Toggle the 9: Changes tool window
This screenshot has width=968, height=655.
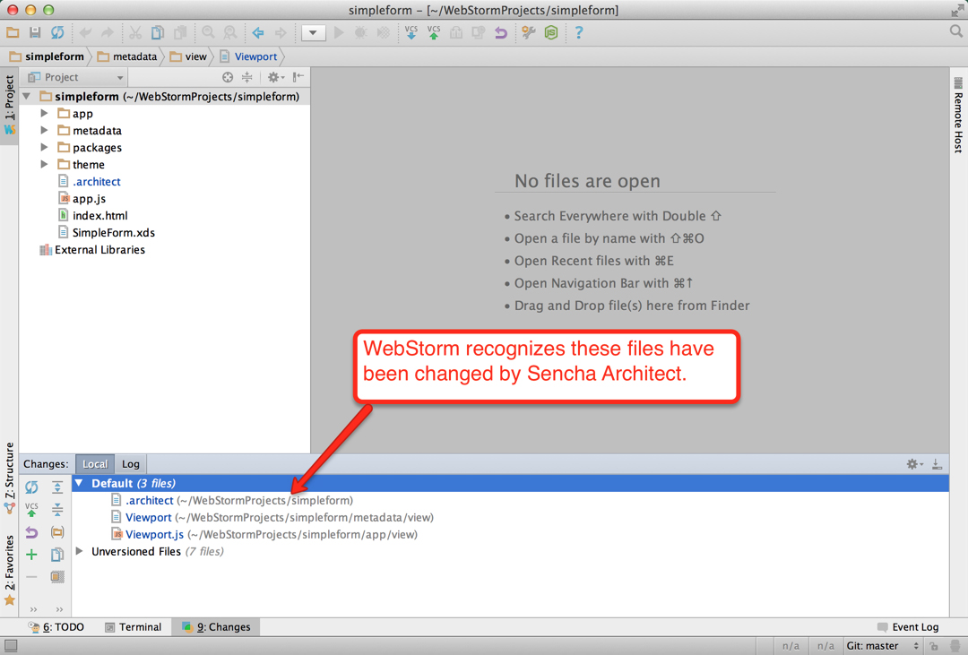point(216,627)
